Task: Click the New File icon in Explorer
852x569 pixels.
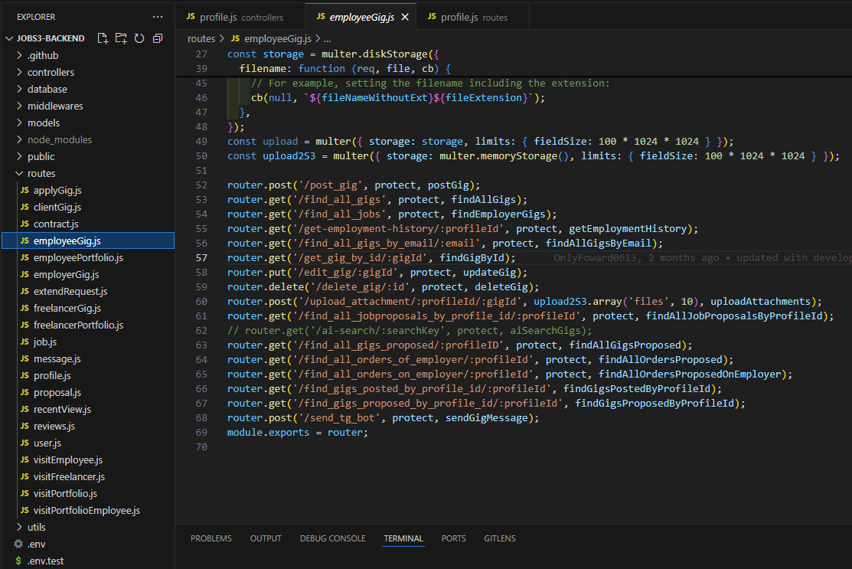Action: coord(103,38)
